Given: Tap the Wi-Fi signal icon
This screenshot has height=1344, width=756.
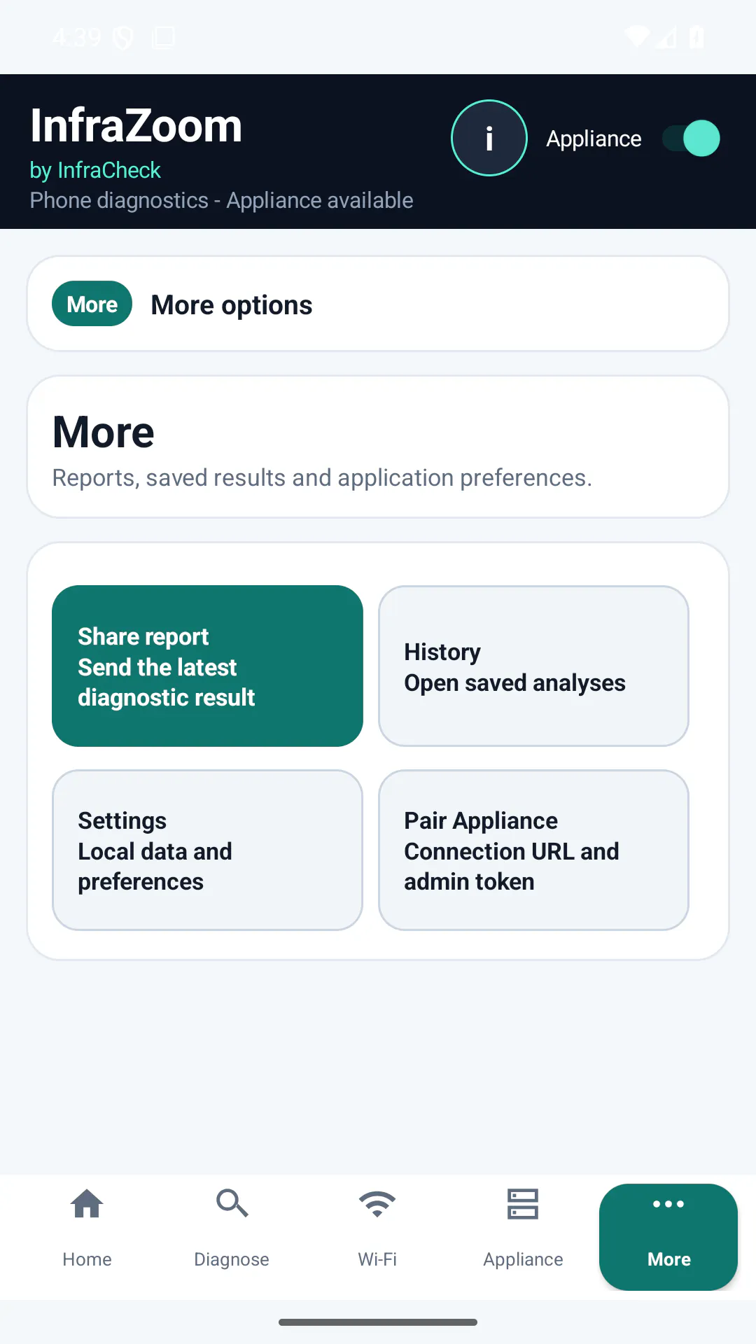Looking at the screenshot, I should tap(377, 1204).
